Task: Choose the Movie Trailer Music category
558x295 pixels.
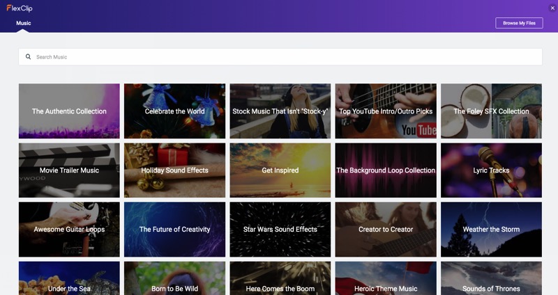Action: (x=69, y=170)
